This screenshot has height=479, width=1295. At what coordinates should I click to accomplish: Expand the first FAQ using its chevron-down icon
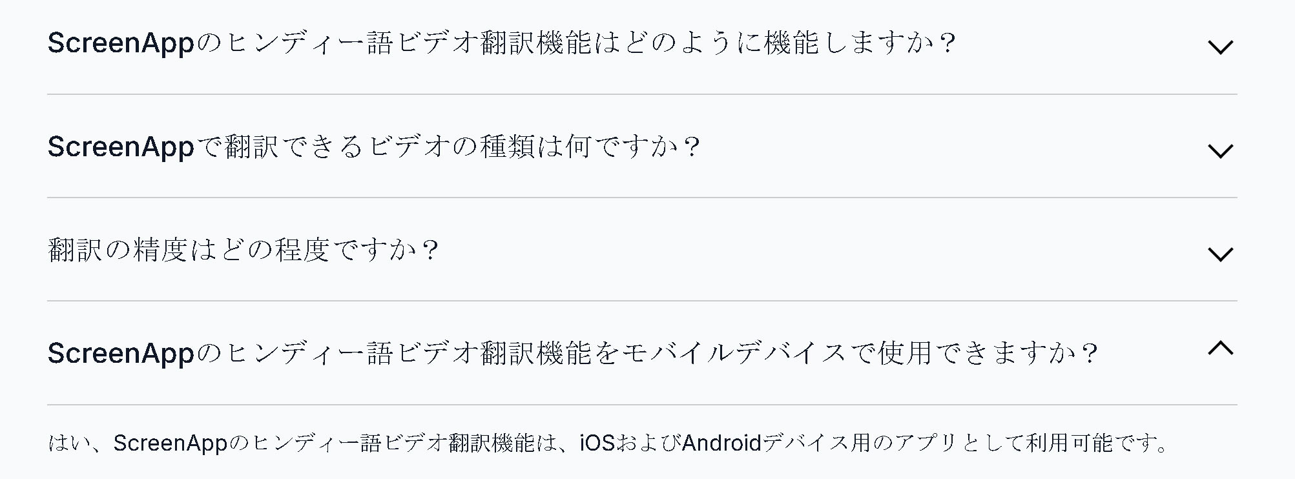click(1220, 47)
